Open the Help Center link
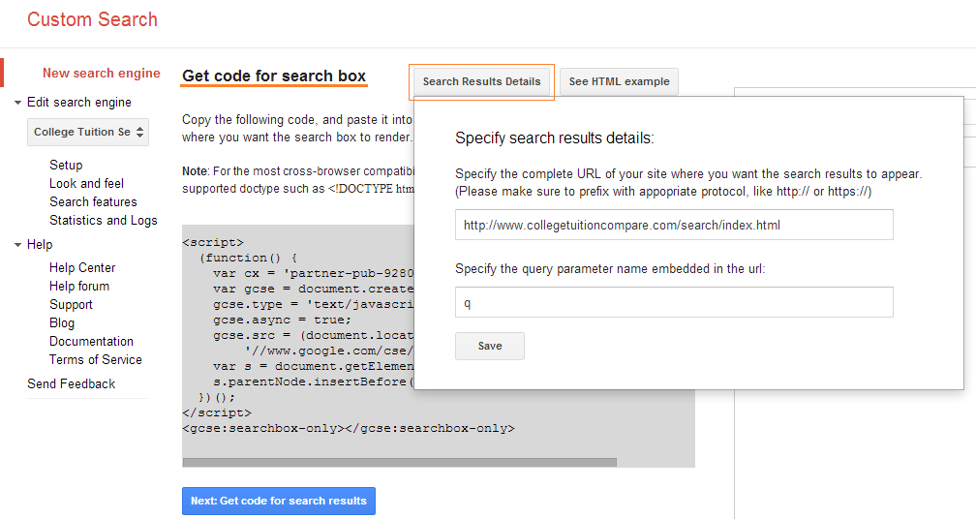 (x=82, y=267)
